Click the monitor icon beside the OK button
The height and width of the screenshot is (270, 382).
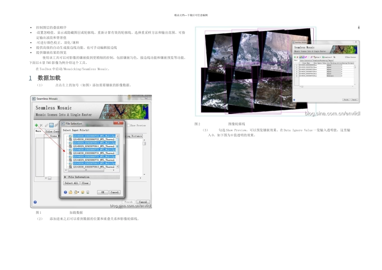(x=88, y=192)
